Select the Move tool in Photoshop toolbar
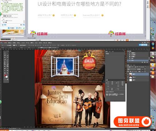The height and width of the screenshot is (131, 156). [x=7, y=53]
